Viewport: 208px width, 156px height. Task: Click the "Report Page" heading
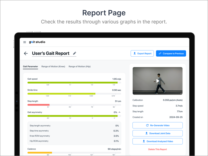click(x=104, y=13)
